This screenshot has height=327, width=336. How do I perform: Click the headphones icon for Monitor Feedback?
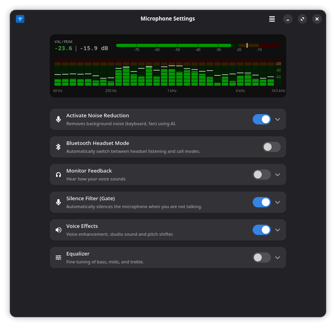pyautogui.click(x=58, y=175)
